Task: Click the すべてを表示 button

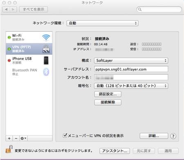Action: point(34,9)
